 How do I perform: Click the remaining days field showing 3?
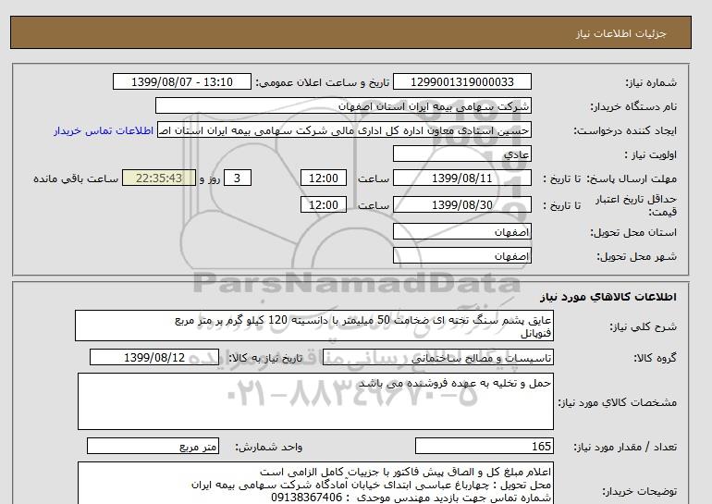point(237,178)
